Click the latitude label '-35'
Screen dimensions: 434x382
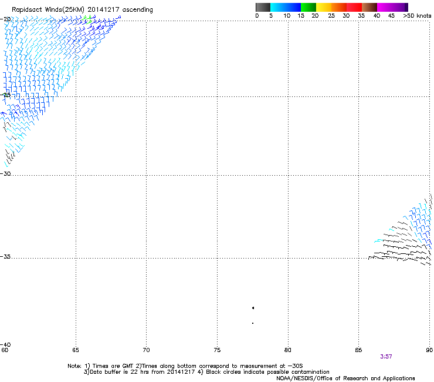coord(5,257)
